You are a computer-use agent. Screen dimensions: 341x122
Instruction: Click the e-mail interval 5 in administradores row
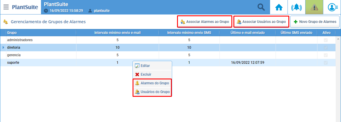tap(117, 40)
